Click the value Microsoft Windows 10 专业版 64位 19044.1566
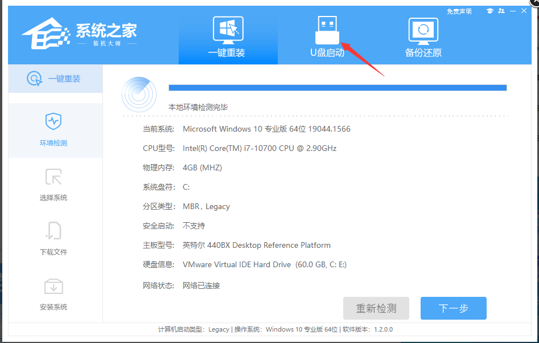The height and width of the screenshot is (343, 539). pyautogui.click(x=266, y=129)
